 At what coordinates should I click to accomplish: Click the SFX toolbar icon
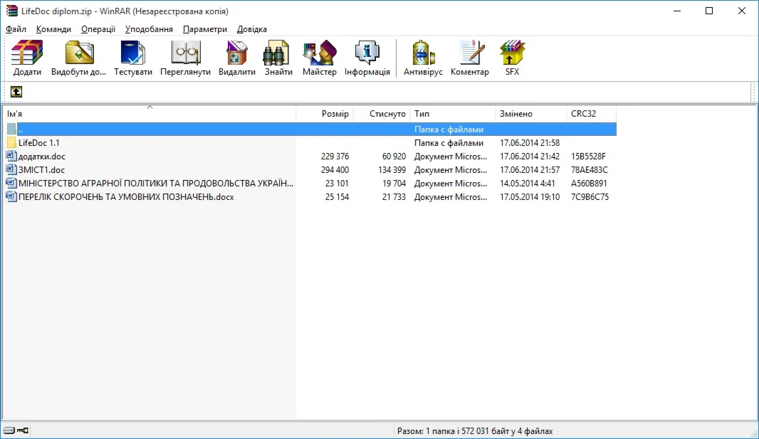pyautogui.click(x=512, y=53)
